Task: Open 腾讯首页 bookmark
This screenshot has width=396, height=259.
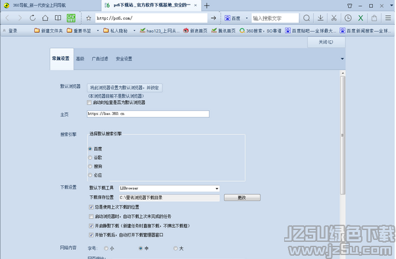Action: pyautogui.click(x=224, y=30)
